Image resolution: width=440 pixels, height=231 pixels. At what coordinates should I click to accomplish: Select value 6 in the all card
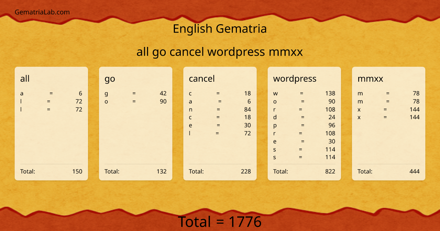(80, 93)
